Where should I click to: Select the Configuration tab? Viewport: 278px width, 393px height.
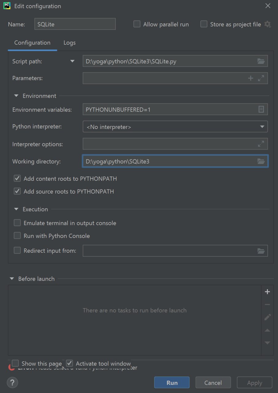[x=32, y=43]
